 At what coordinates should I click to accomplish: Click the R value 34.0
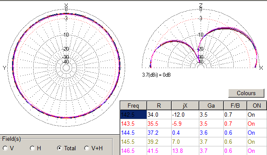(x=159, y=115)
